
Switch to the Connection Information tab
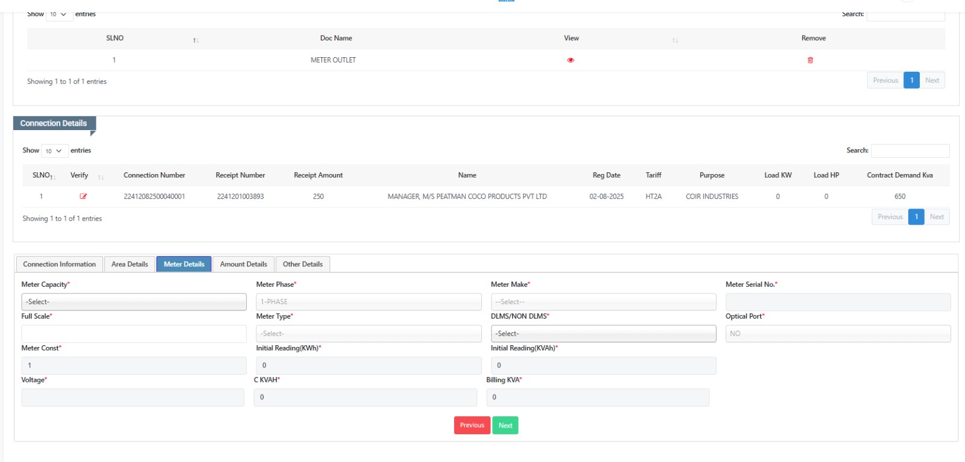pos(59,264)
